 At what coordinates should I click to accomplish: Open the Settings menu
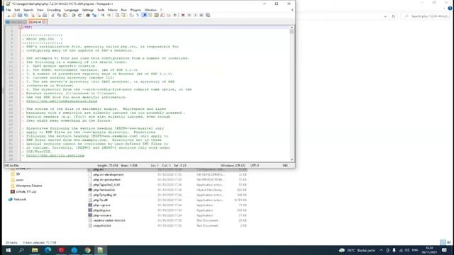(87, 10)
